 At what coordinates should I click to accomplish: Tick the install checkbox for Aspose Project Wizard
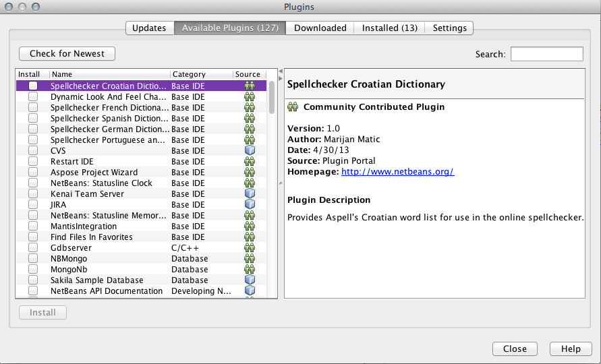pyautogui.click(x=33, y=173)
